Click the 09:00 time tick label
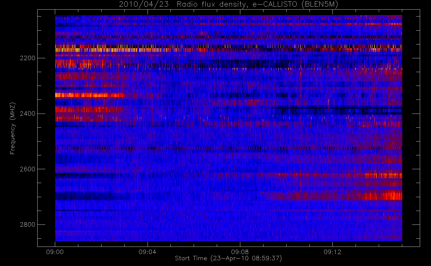Screen dimensions: 431x266 [55, 252]
